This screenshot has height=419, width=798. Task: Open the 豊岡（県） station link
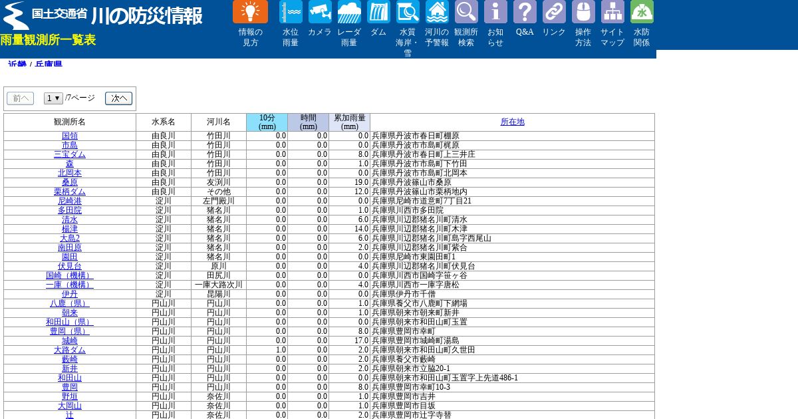tap(70, 331)
